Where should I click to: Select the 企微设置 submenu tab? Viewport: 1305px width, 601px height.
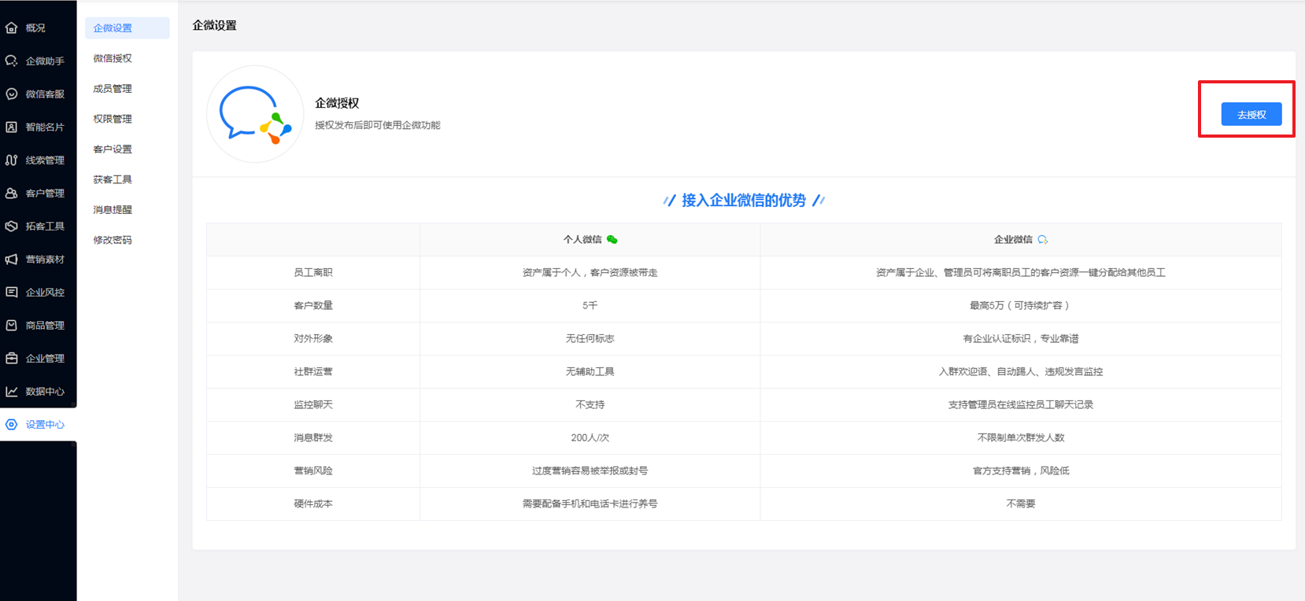pos(113,28)
